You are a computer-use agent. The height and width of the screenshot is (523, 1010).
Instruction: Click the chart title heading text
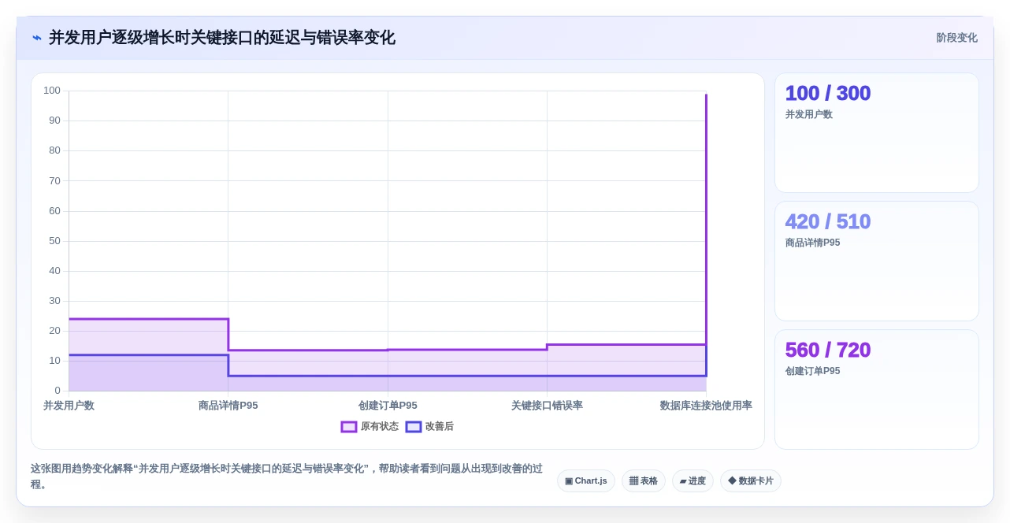tap(222, 38)
